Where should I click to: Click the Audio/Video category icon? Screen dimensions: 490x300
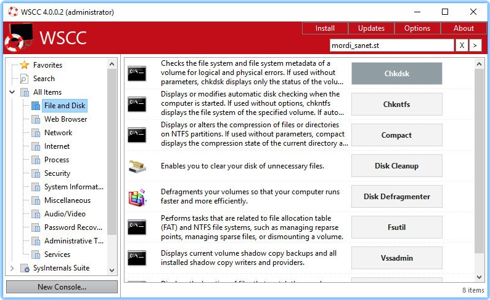[x=36, y=214]
